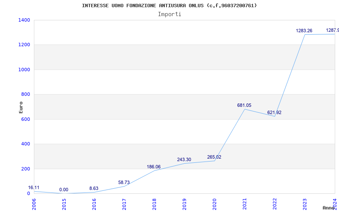
Task: Select the 1283.26 data point label
Action: pos(304,31)
